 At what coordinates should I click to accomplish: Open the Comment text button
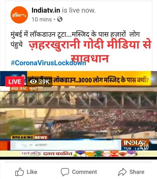pyautogui.click(x=84, y=172)
